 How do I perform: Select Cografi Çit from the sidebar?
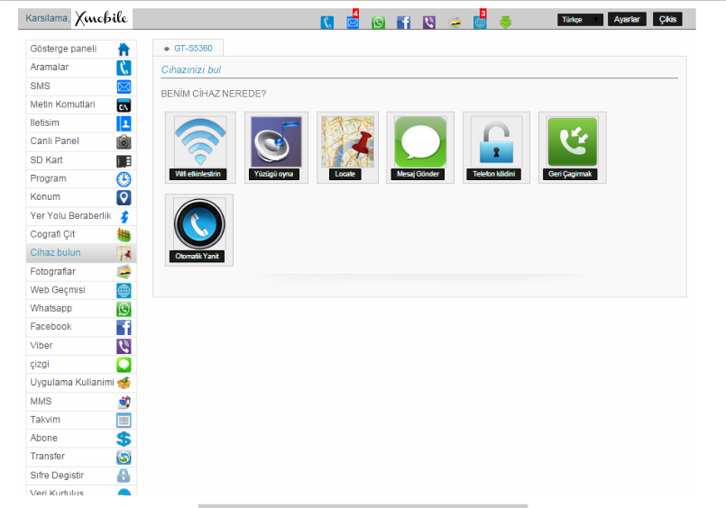[x=81, y=234]
